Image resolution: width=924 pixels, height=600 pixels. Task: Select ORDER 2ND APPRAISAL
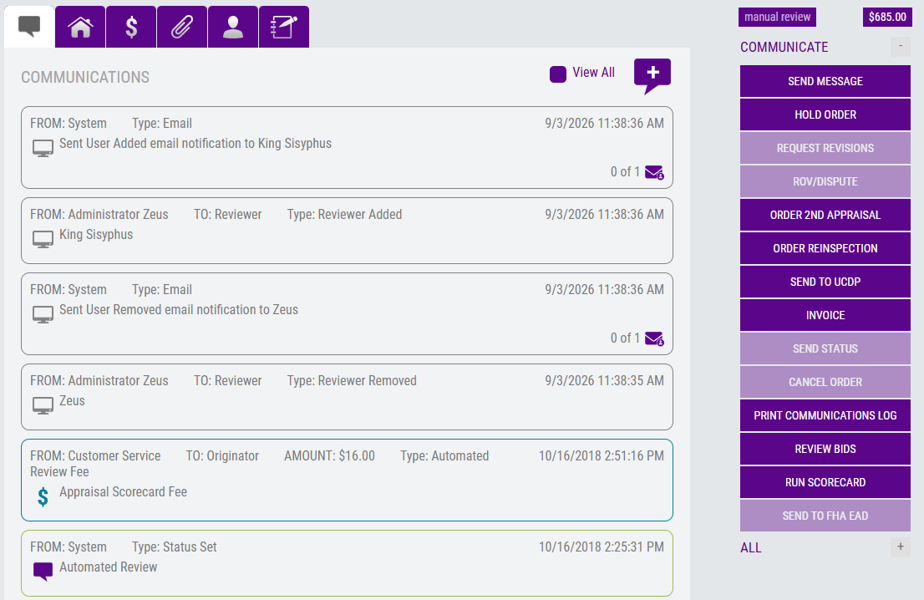825,215
